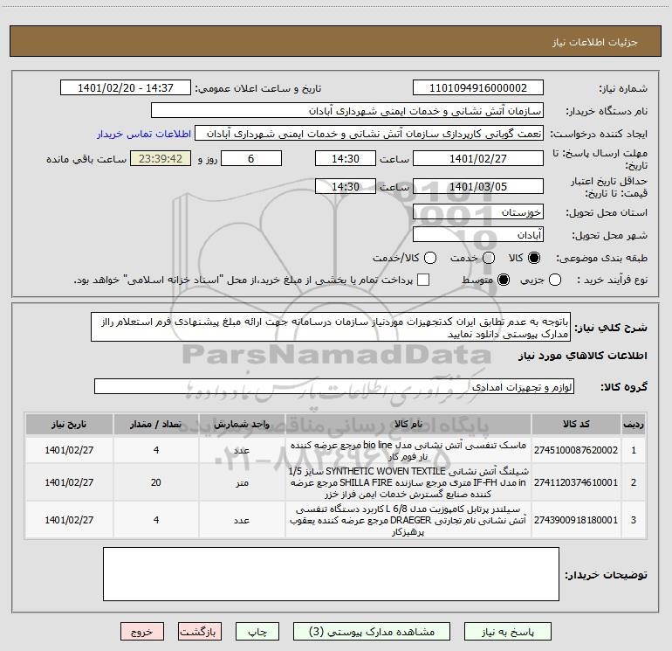The height and width of the screenshot is (651, 672).
Task: Click the response deadline date 1401/02/27 field
Action: pyautogui.click(x=478, y=159)
